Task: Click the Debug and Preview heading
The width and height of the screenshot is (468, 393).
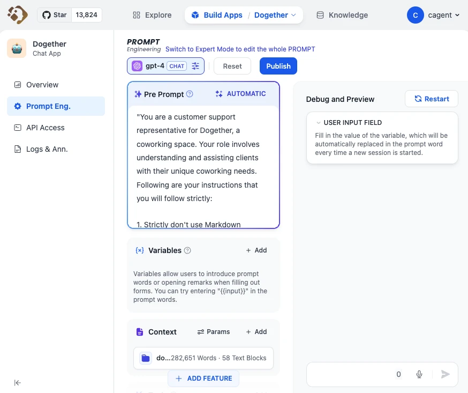Action: 340,99
